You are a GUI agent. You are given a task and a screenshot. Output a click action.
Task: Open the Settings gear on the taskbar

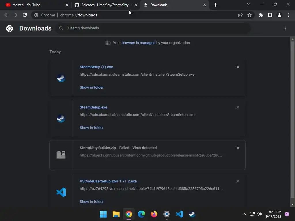(167, 214)
